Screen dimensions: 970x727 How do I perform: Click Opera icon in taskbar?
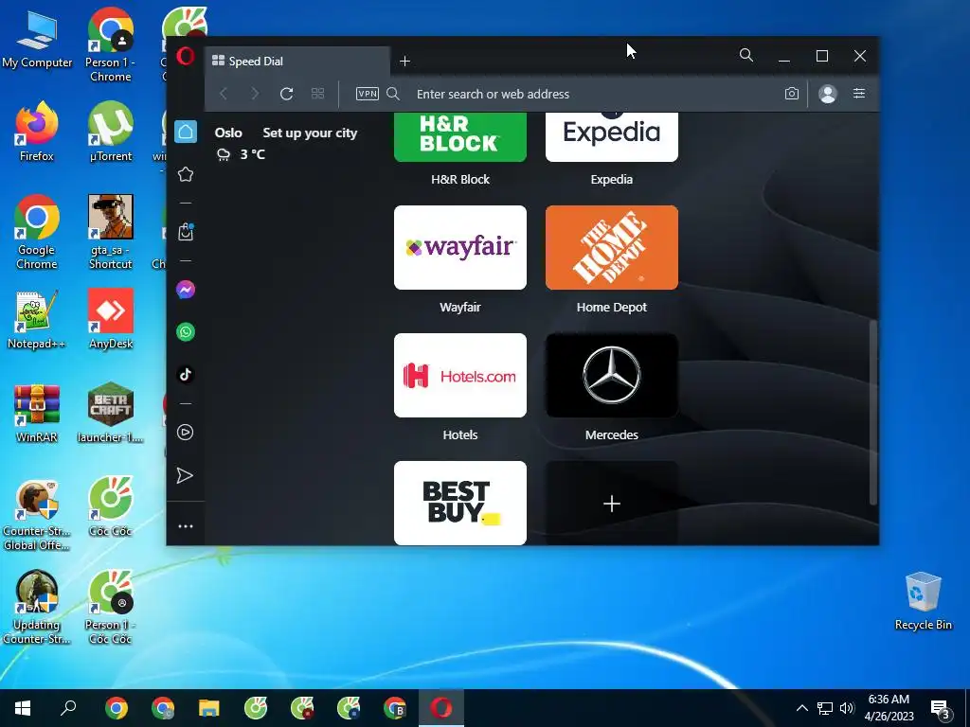point(441,708)
